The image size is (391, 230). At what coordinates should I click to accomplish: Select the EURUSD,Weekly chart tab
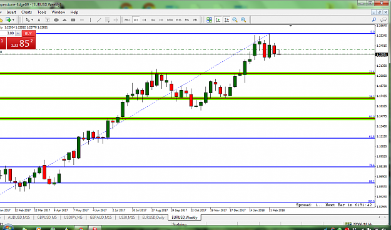tap(185, 217)
